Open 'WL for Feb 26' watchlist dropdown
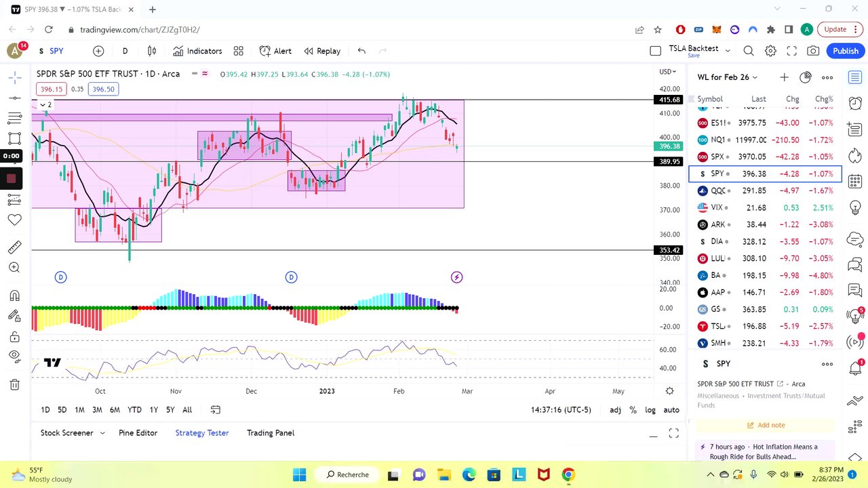 (728, 77)
